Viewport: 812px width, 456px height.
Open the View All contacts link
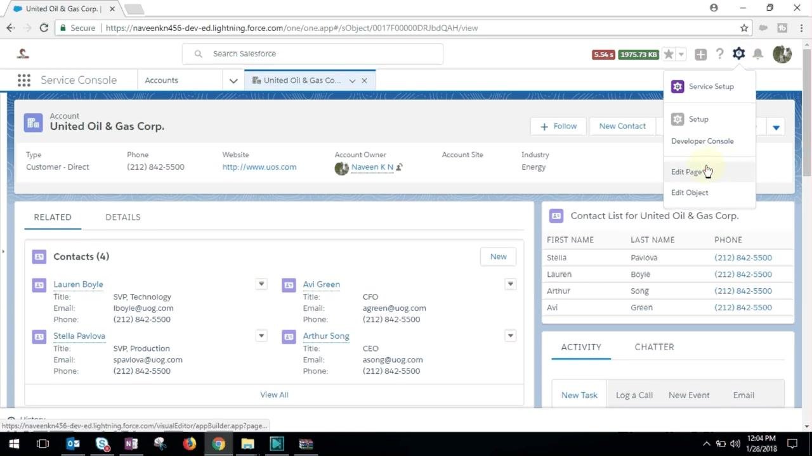tap(274, 395)
